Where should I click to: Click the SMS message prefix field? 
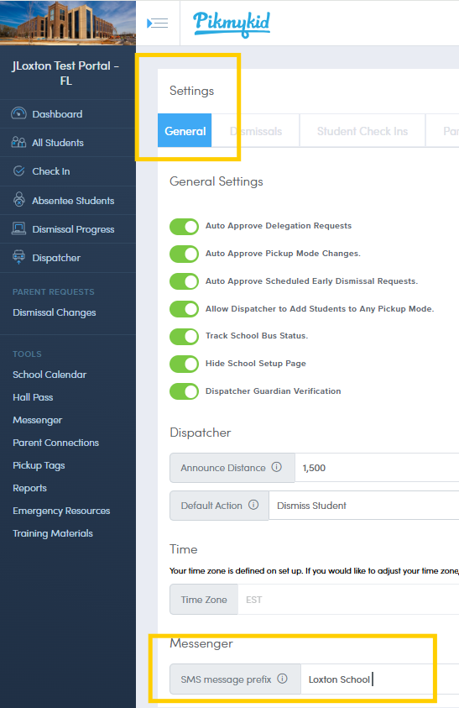click(x=380, y=679)
